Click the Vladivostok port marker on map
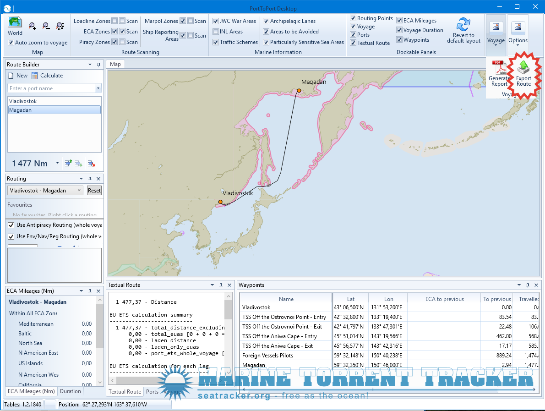The image size is (545, 411). pyautogui.click(x=220, y=202)
